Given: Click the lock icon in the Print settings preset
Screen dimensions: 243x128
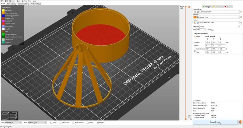Looking at the screenshot, I should (x=198, y=12).
